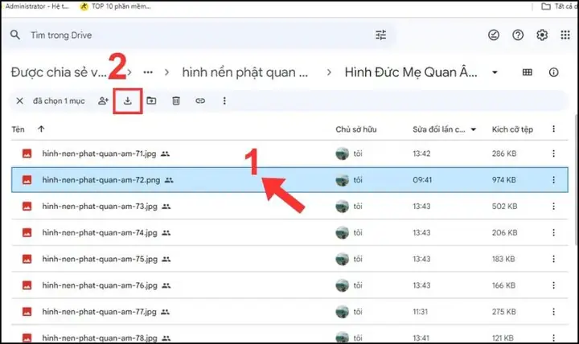The height and width of the screenshot is (344, 579).
Task: Click the 183 KB file size cell
Action: (x=503, y=259)
